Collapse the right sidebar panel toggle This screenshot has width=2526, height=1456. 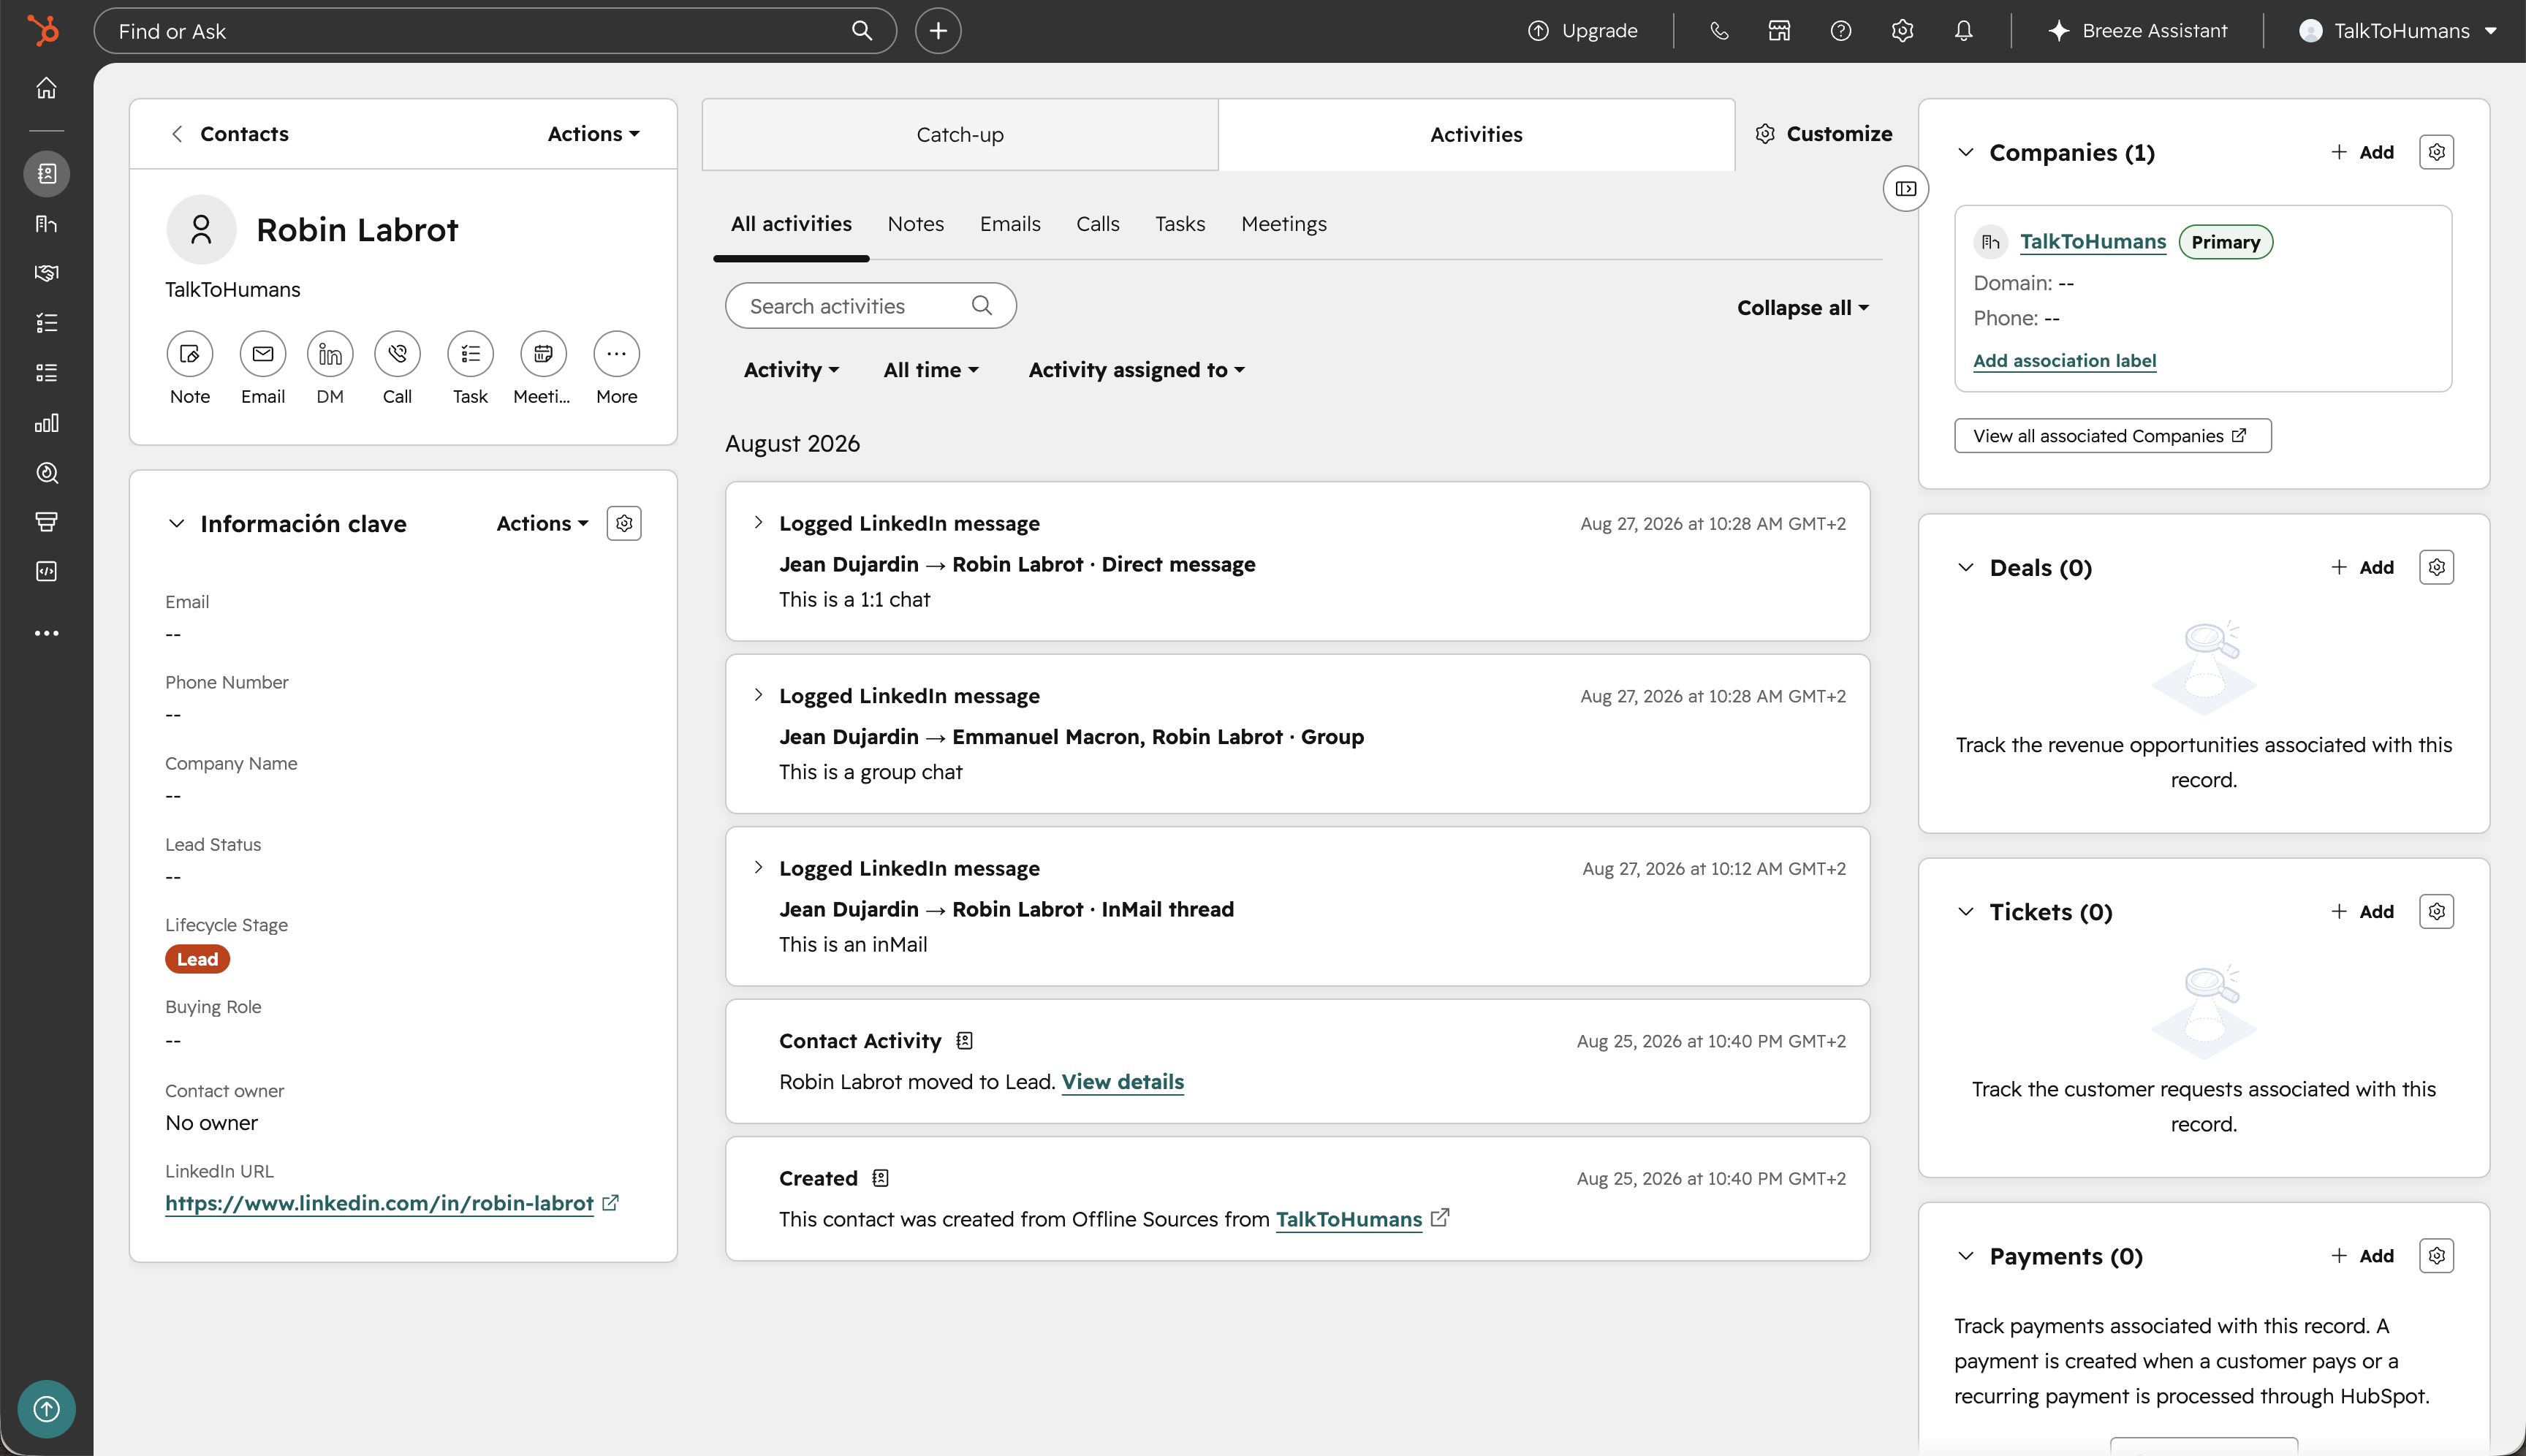pos(1906,189)
